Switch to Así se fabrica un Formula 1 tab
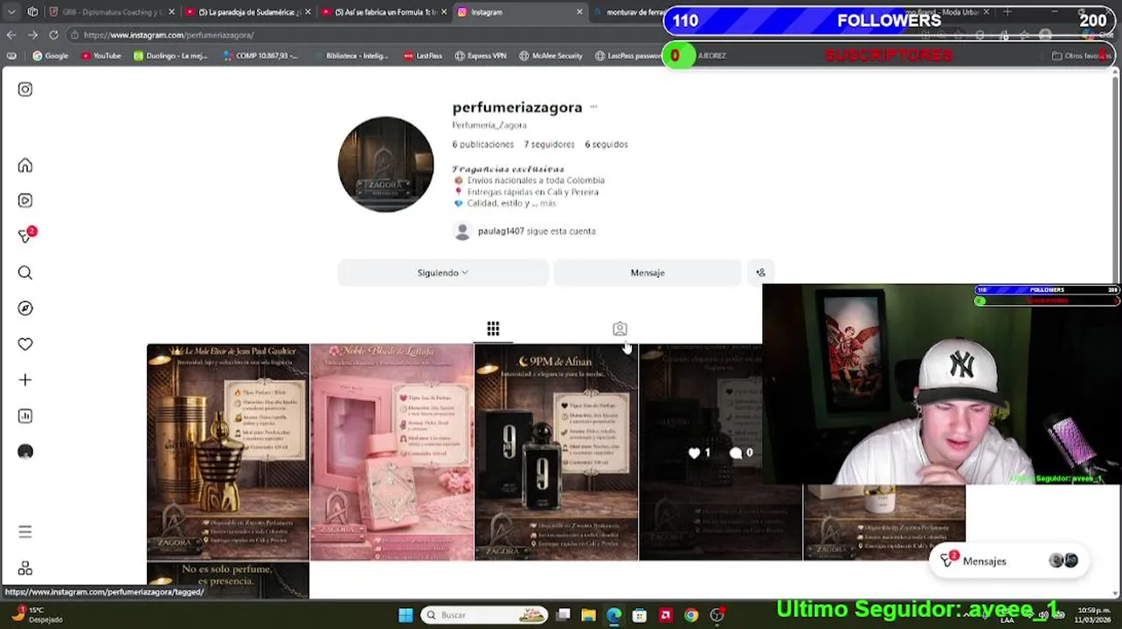Viewport: 1122px width, 629px height. point(384,12)
